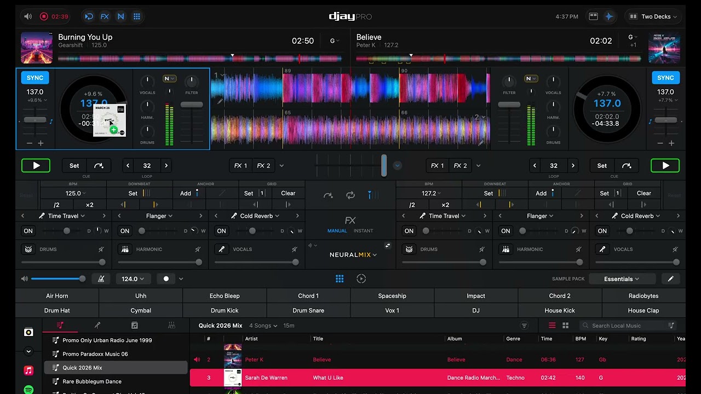Jump to cue on left deck
701x394 pixels.
[x=99, y=165]
